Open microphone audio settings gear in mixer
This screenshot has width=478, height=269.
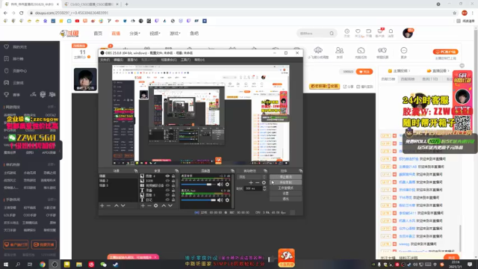tap(227, 200)
